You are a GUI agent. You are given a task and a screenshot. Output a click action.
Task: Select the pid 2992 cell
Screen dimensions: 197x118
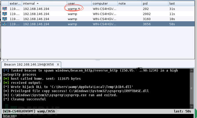(147, 14)
